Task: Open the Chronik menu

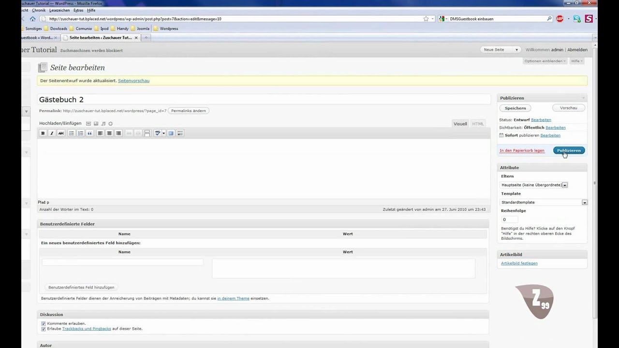Action: (x=39, y=10)
